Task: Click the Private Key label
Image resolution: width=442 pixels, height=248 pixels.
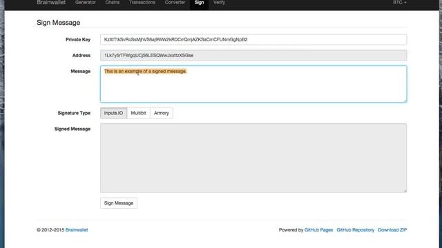Action: click(x=78, y=40)
